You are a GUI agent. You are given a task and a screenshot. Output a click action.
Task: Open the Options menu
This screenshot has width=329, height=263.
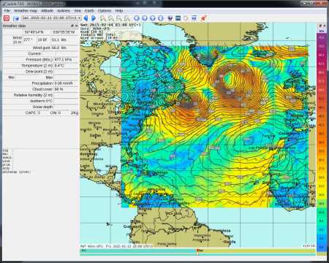point(105,11)
